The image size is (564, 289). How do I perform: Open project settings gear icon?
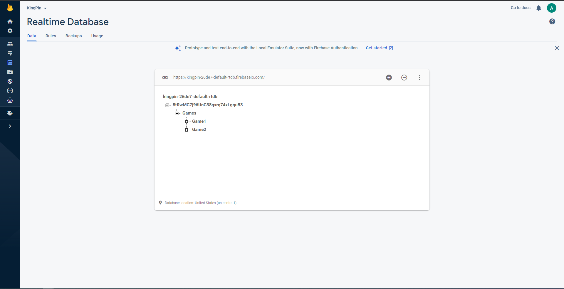[10, 31]
